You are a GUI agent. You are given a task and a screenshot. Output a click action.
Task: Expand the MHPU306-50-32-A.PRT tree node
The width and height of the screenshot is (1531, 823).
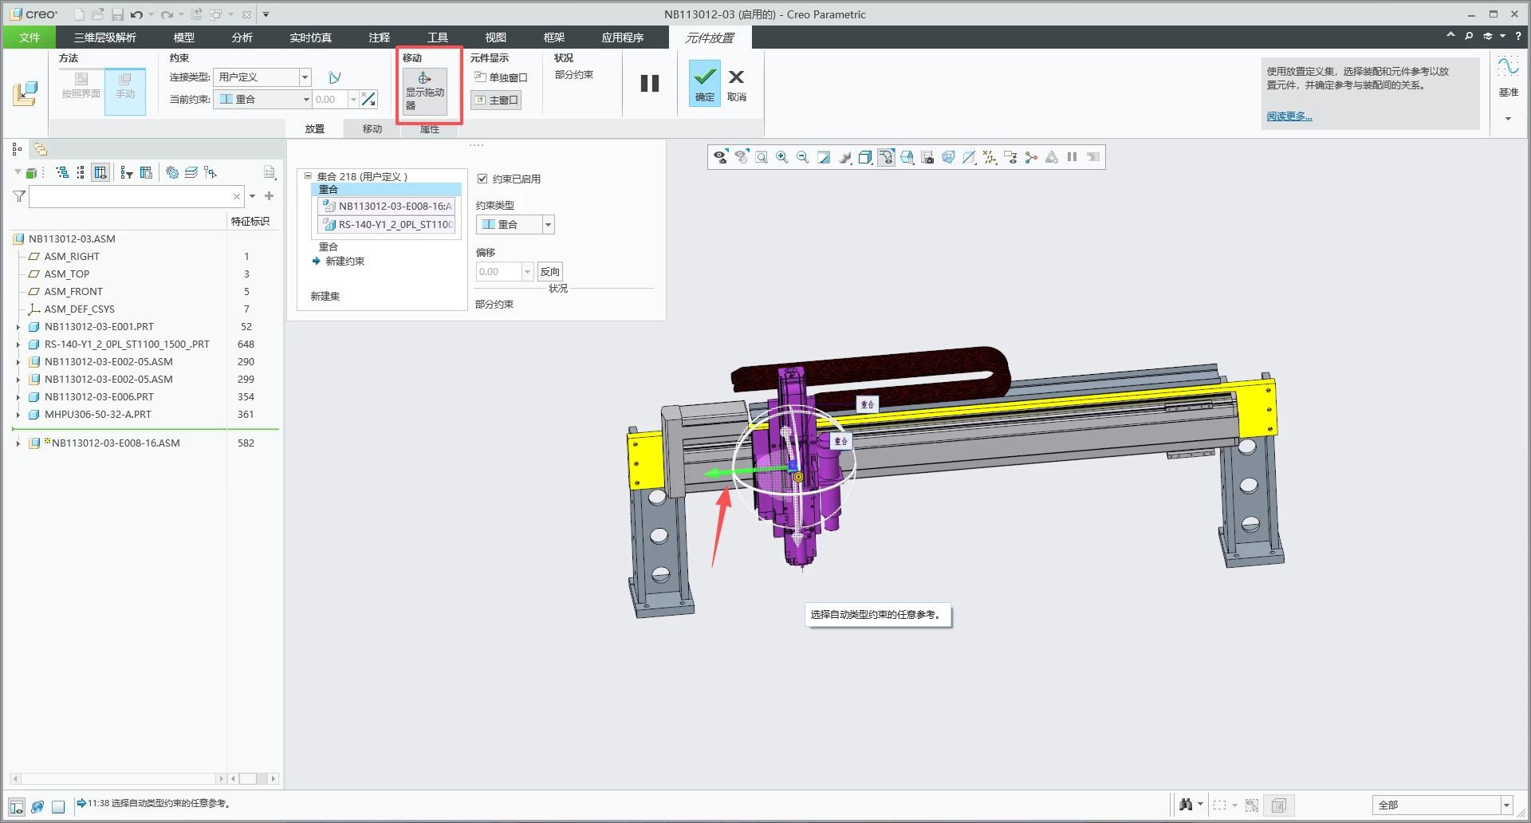pos(18,415)
